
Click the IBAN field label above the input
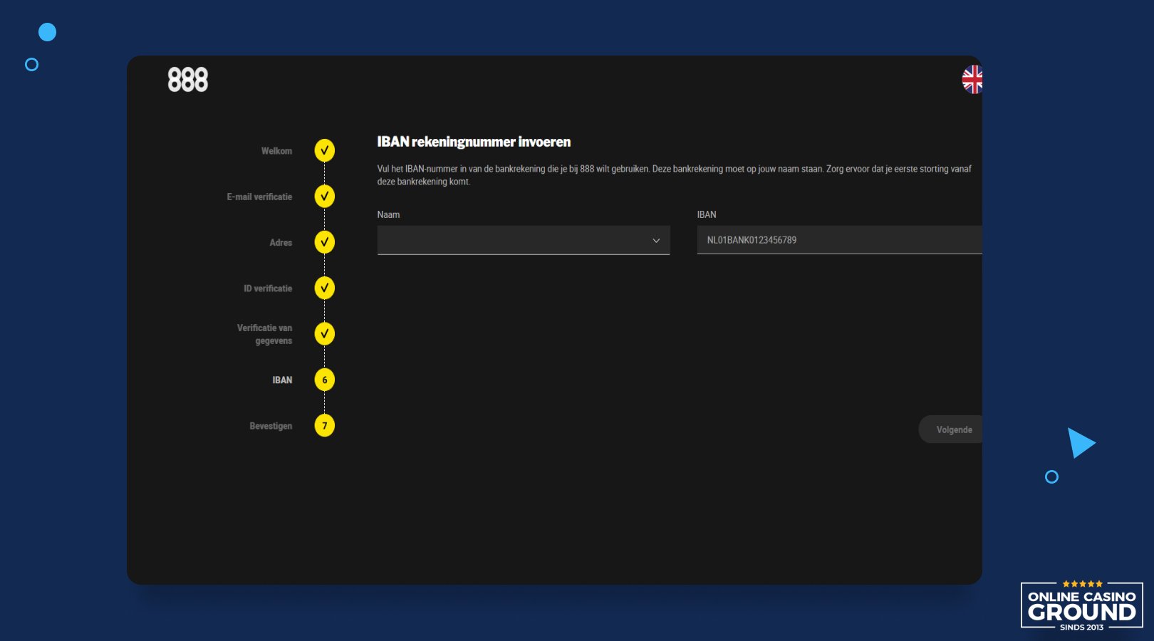tap(707, 214)
